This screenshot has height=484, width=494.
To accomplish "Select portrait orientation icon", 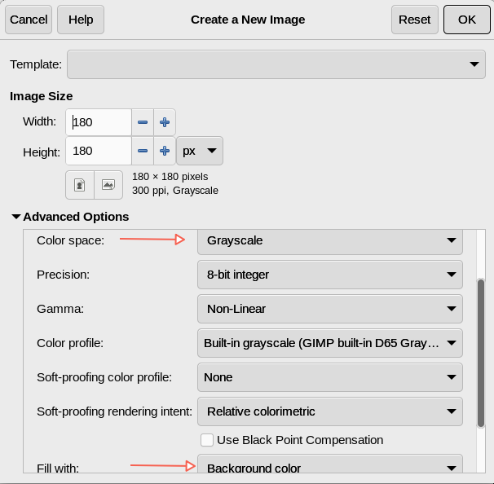I will tap(80, 185).
